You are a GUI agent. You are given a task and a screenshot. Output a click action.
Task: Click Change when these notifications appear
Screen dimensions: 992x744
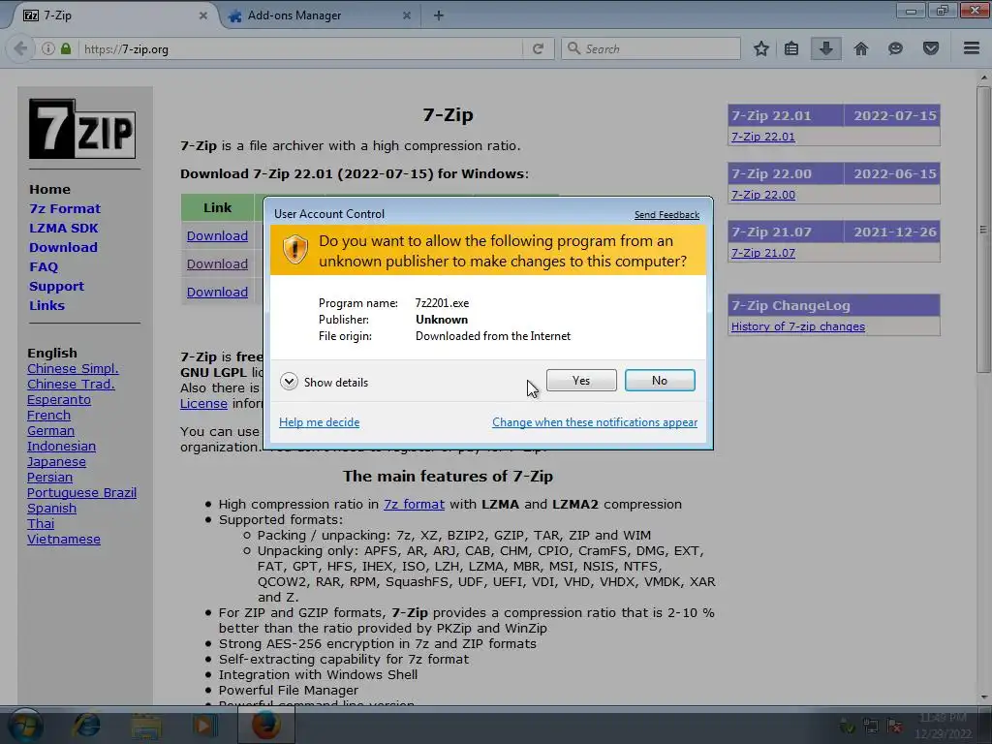[595, 422]
